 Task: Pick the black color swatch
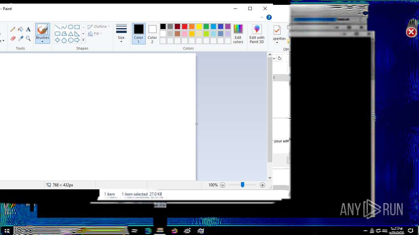point(163,26)
